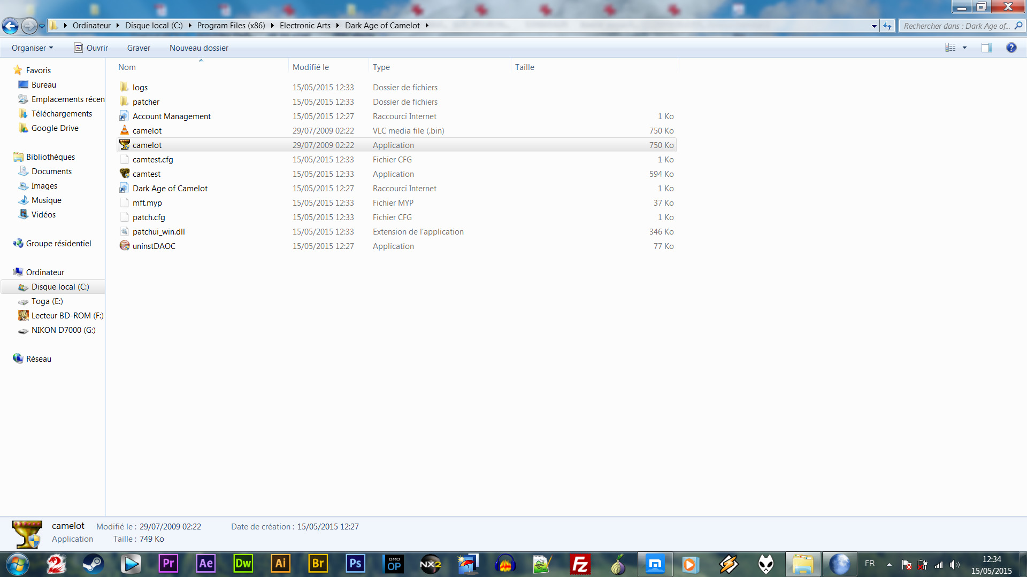Click the Back navigation arrow
The image size is (1027, 577).
coord(11,26)
